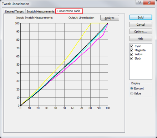Select the Linearization Table tab
Image resolution: width=157 pixels, height=138 pixels.
tap(69, 11)
